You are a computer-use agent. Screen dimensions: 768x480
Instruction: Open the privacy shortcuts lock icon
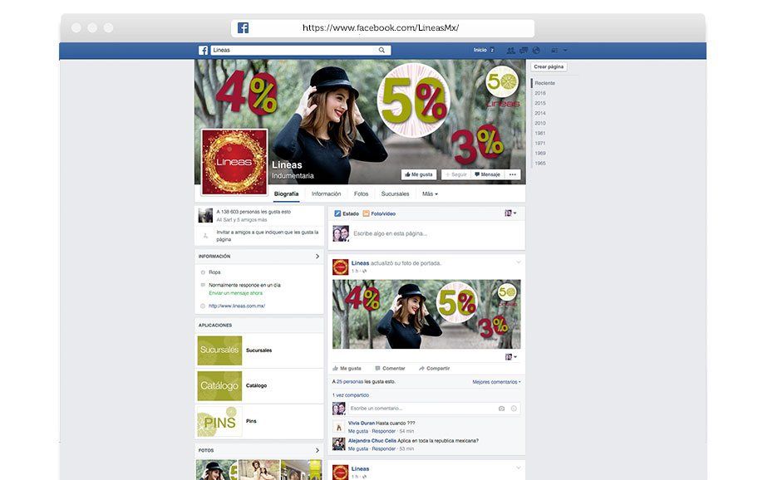point(554,51)
